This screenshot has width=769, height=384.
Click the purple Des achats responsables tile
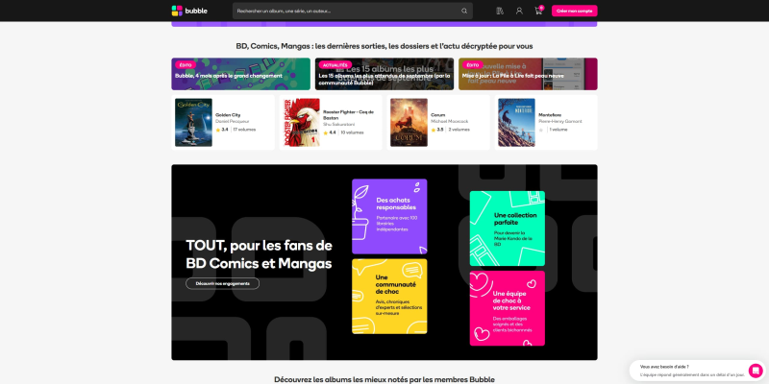coord(389,217)
